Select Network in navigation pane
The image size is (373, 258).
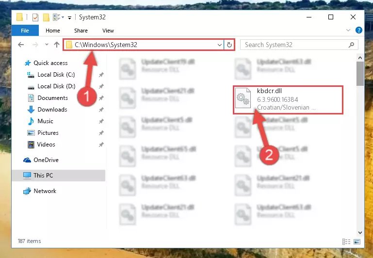click(45, 191)
